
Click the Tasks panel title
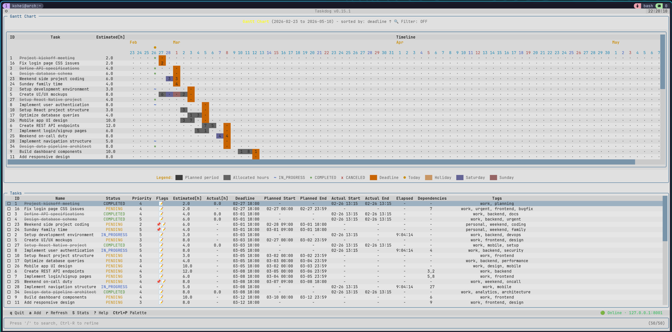pos(17,193)
